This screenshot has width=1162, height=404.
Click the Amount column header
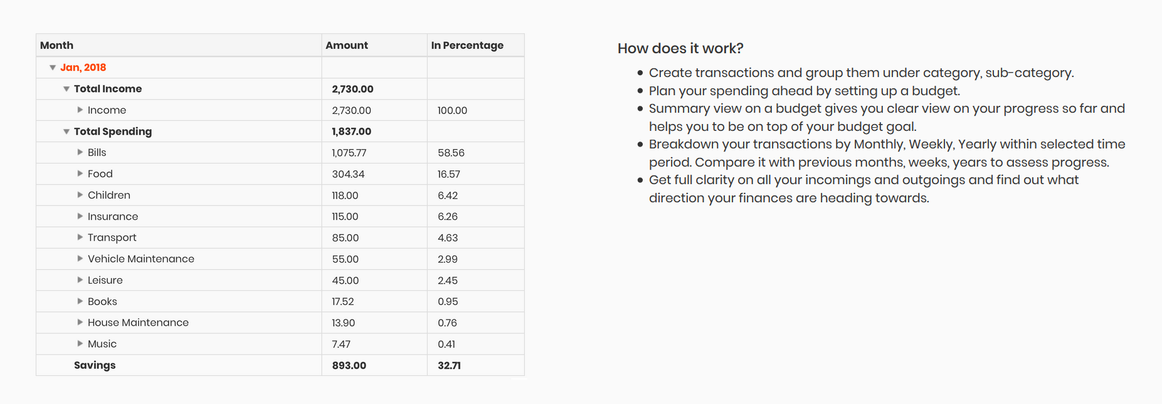coord(374,45)
